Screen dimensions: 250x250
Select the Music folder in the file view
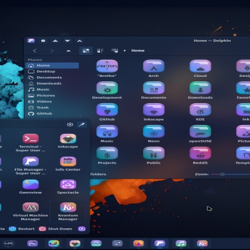click(x=107, y=131)
